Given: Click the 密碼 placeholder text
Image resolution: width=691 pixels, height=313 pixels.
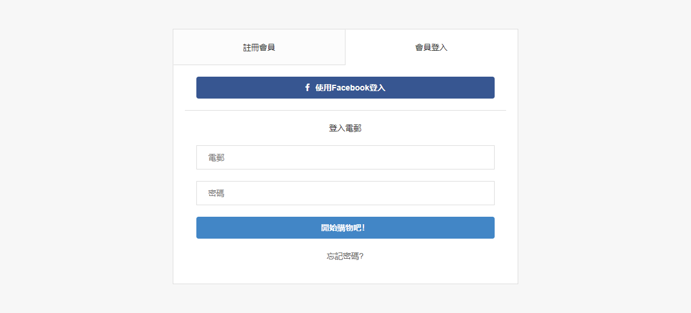Looking at the screenshot, I should coord(217,193).
